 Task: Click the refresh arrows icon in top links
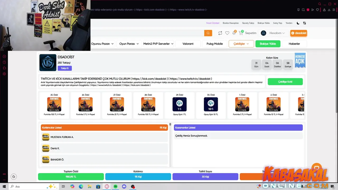click(304, 23)
